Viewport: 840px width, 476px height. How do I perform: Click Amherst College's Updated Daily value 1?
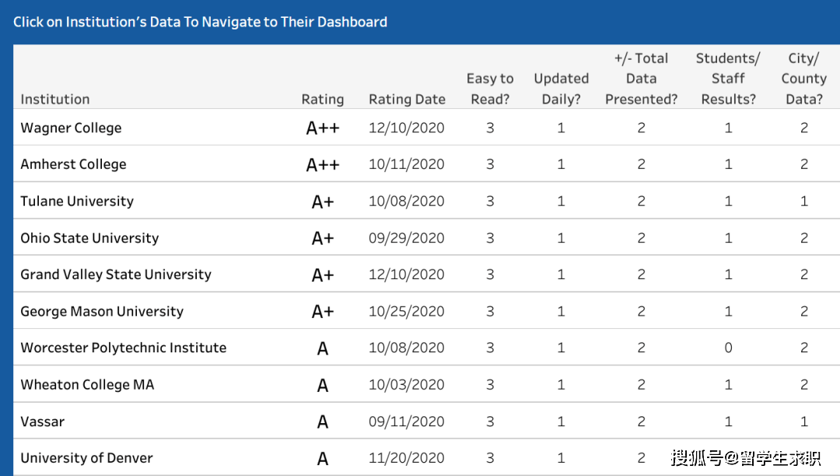click(x=561, y=164)
